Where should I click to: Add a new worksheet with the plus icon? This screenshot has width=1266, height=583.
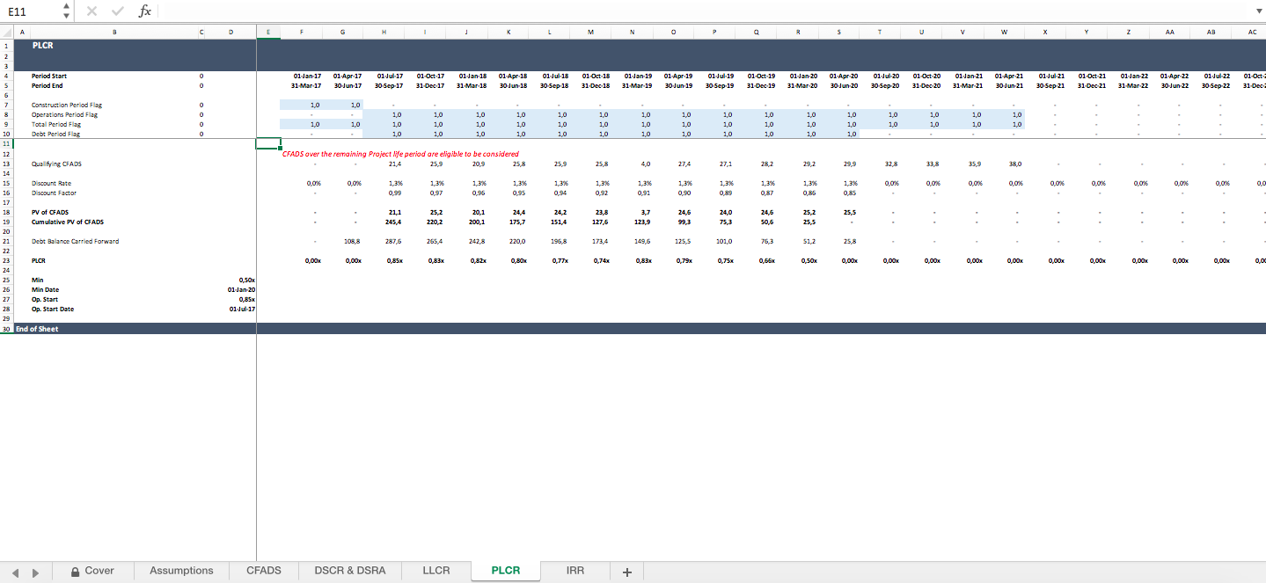[626, 571]
